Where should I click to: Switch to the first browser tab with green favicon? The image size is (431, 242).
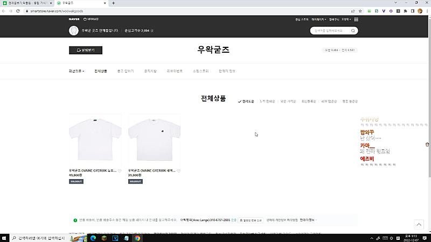point(26,3)
